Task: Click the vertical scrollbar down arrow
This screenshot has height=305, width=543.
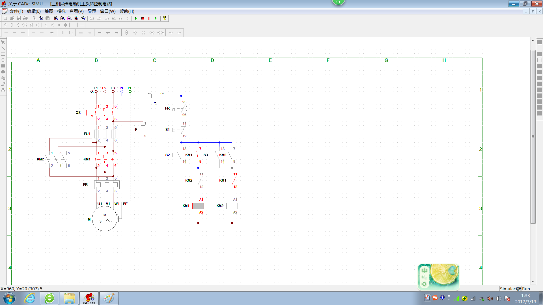Action: tap(533, 282)
